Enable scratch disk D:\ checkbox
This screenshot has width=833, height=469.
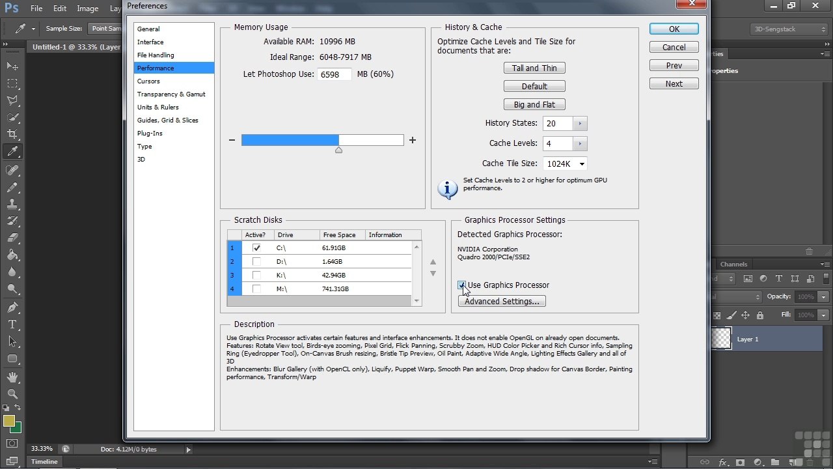coord(256,262)
